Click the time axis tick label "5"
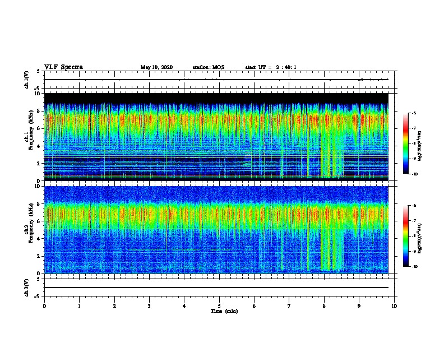 pyautogui.click(x=219, y=306)
